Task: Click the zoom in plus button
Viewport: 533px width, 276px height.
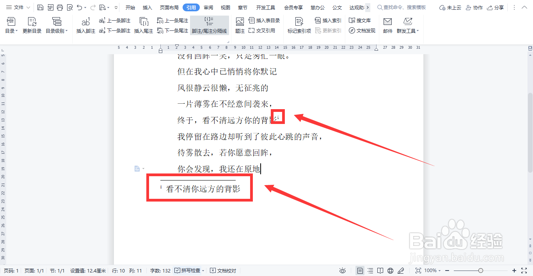Action: point(514,271)
